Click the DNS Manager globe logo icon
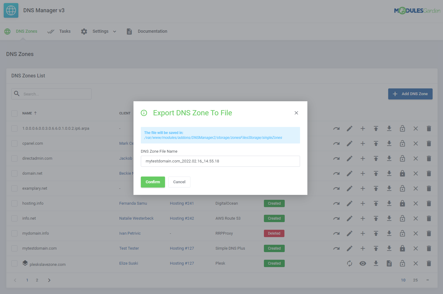Image resolution: width=443 pixels, height=294 pixels. (11, 10)
